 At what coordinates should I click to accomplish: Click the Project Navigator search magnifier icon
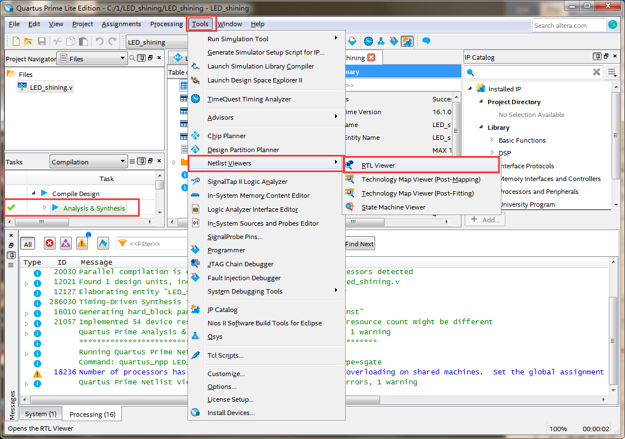point(132,58)
